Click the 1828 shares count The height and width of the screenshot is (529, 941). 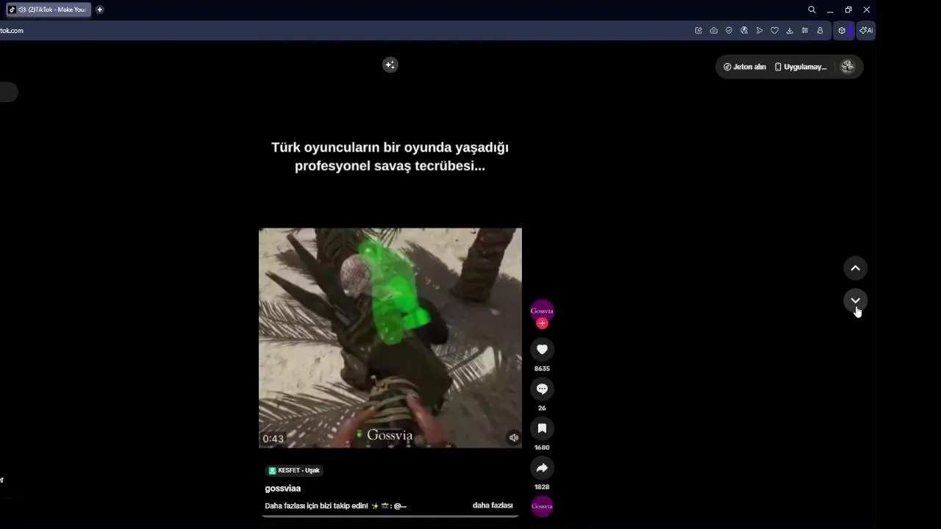[542, 487]
